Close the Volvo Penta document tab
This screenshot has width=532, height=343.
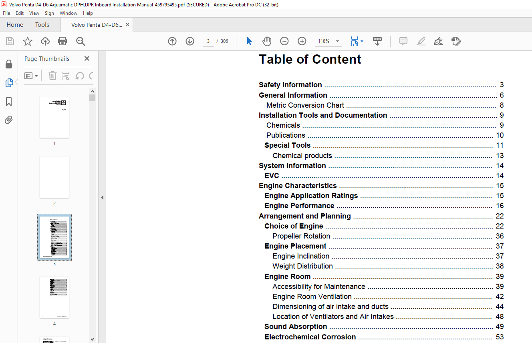(x=127, y=25)
